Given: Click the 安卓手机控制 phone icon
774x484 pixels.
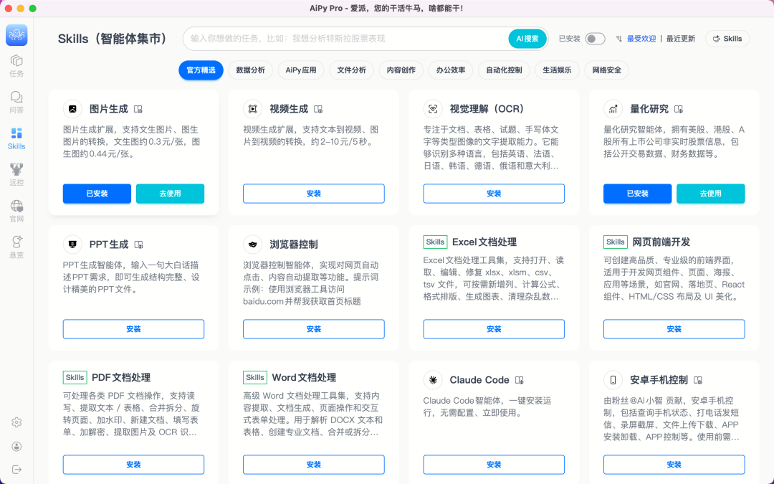Looking at the screenshot, I should coord(612,380).
